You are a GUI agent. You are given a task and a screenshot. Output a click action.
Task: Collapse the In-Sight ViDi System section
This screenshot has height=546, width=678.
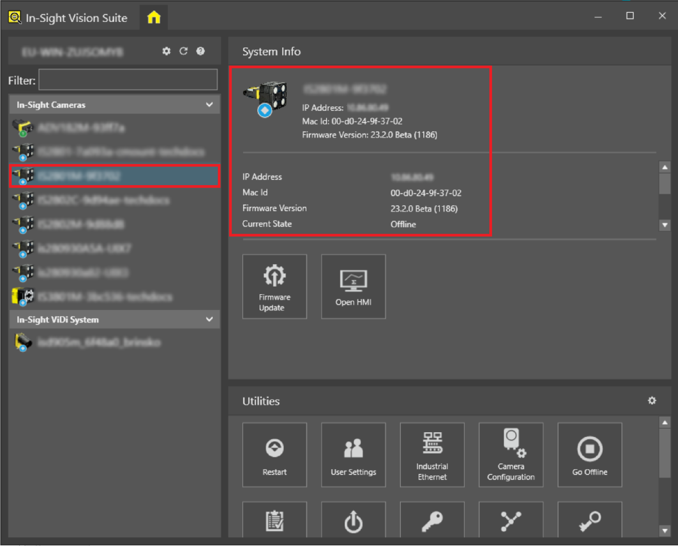[209, 319]
